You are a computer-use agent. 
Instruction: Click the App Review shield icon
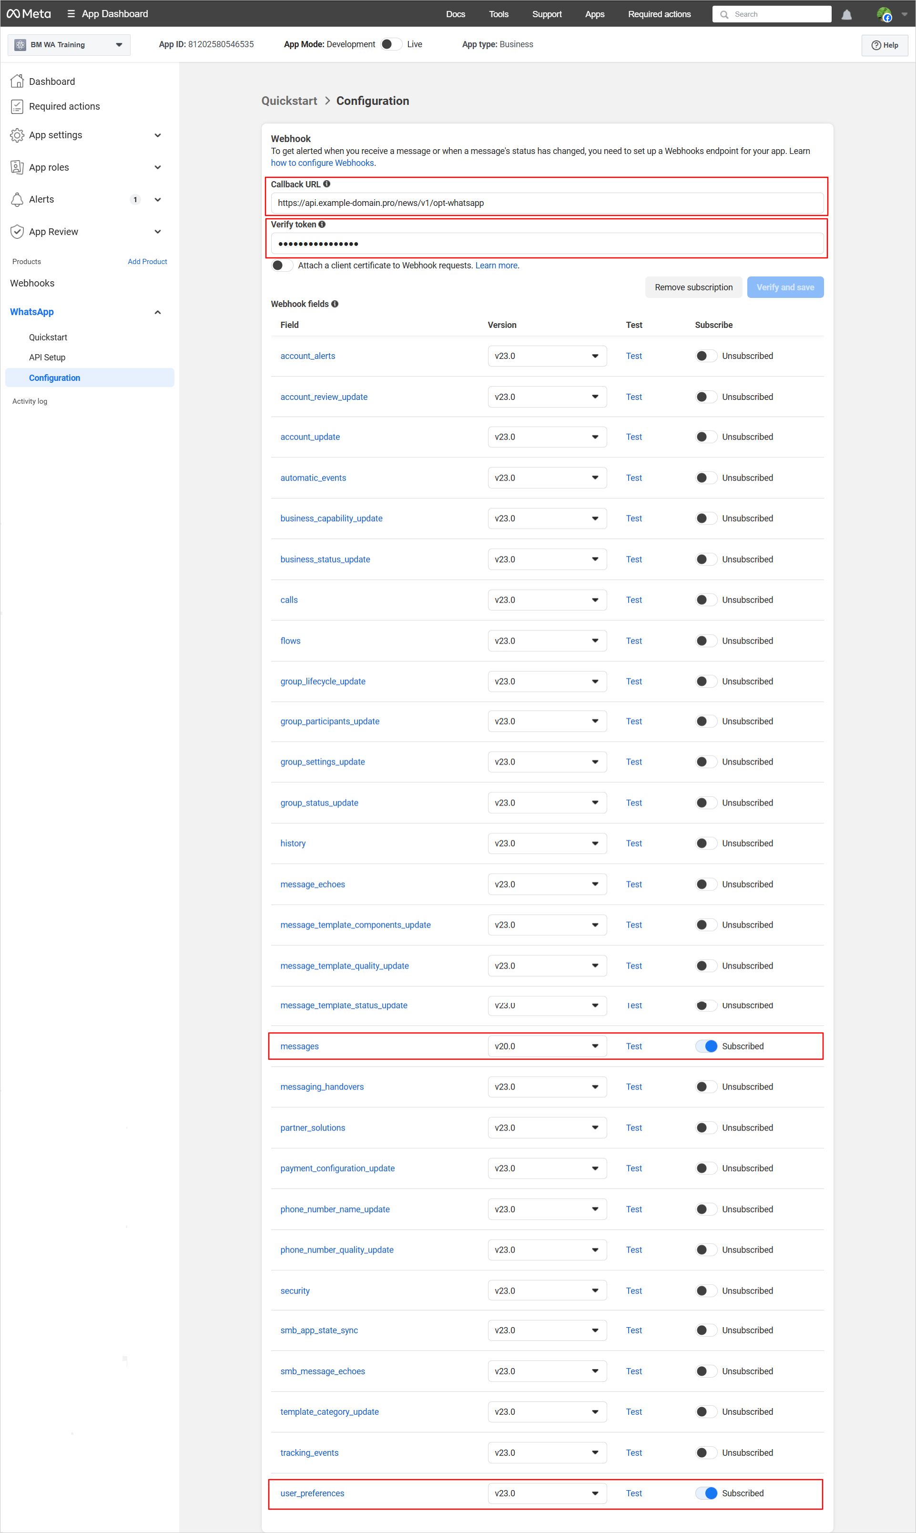point(17,232)
